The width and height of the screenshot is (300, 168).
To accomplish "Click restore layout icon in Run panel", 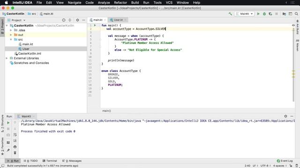I will [x=8, y=143].
